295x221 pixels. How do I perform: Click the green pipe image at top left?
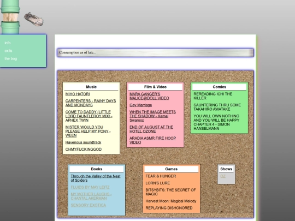(10, 17)
